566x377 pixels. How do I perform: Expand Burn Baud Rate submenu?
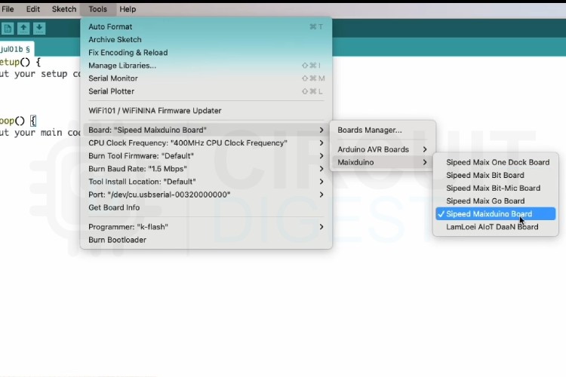pyautogui.click(x=206, y=169)
